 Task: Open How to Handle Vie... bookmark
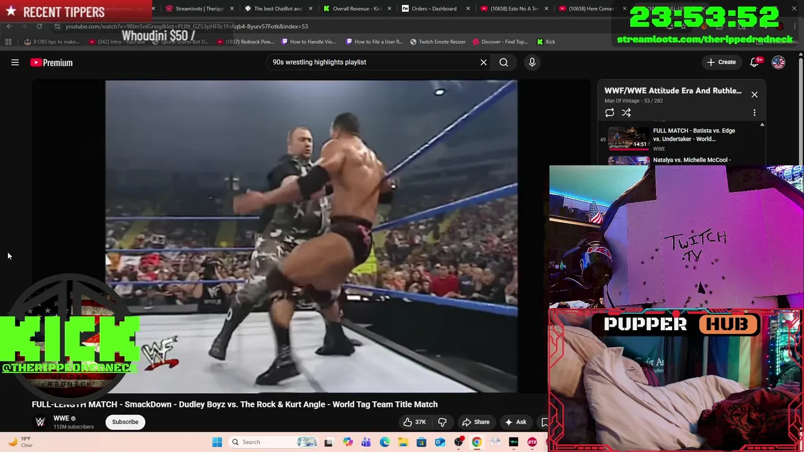[308, 42]
